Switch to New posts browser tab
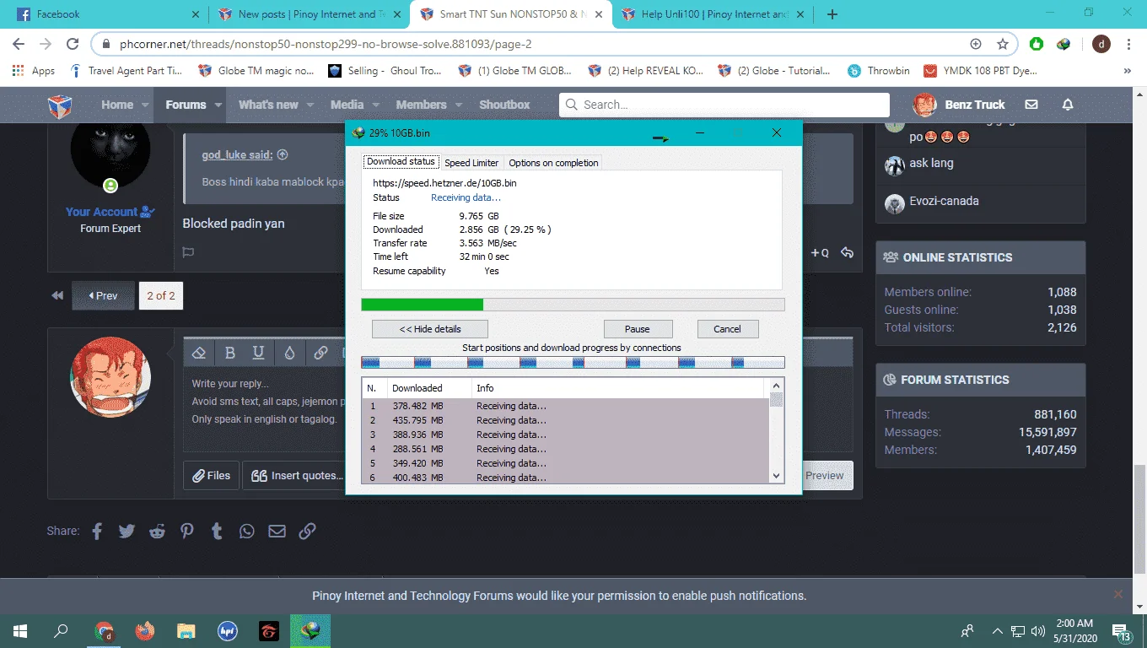 point(308,14)
